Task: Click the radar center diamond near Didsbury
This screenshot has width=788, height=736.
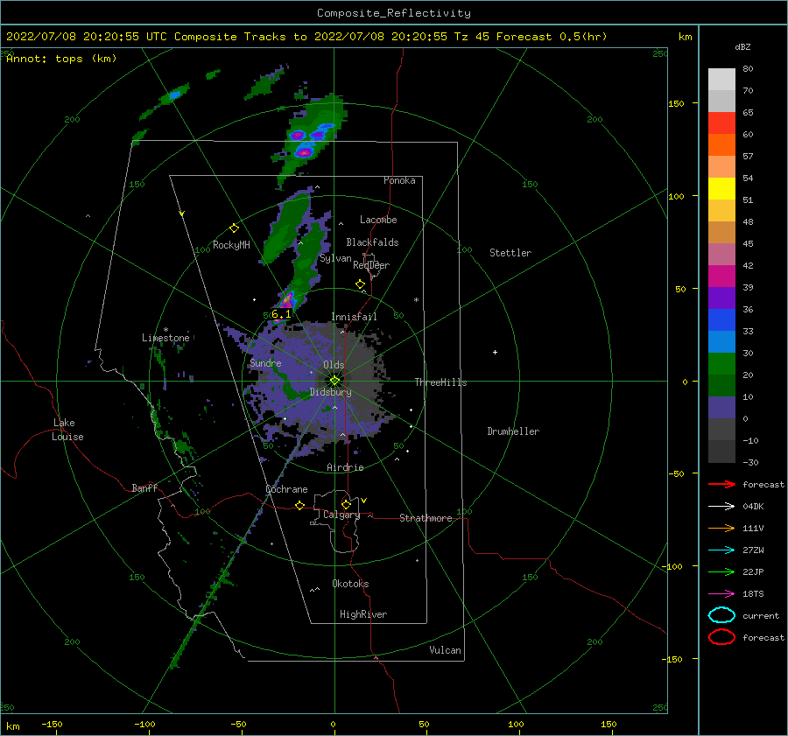Action: click(334, 381)
